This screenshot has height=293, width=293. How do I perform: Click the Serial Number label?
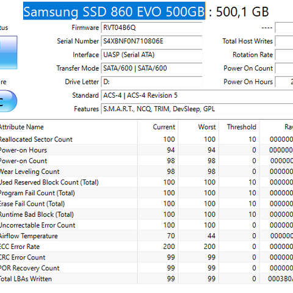tap(78, 41)
